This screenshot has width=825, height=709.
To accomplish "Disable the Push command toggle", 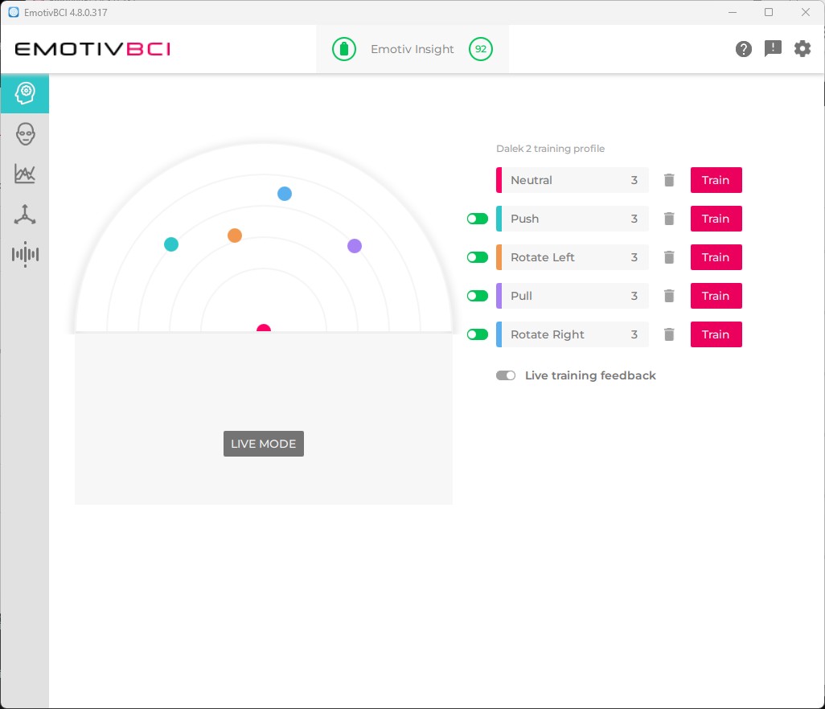I will tap(478, 219).
